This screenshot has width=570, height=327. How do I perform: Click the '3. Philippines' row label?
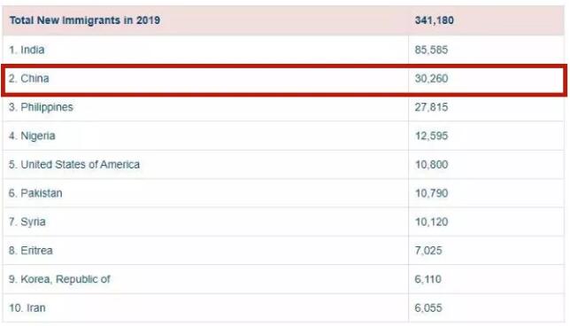point(41,107)
